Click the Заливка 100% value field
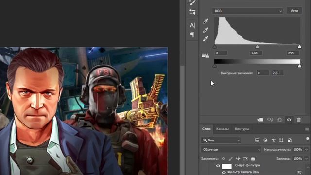The image size is (311, 175). 298,159
